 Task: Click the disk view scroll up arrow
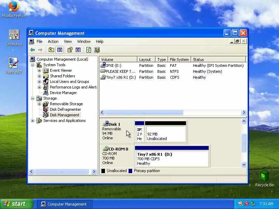coord(244,121)
